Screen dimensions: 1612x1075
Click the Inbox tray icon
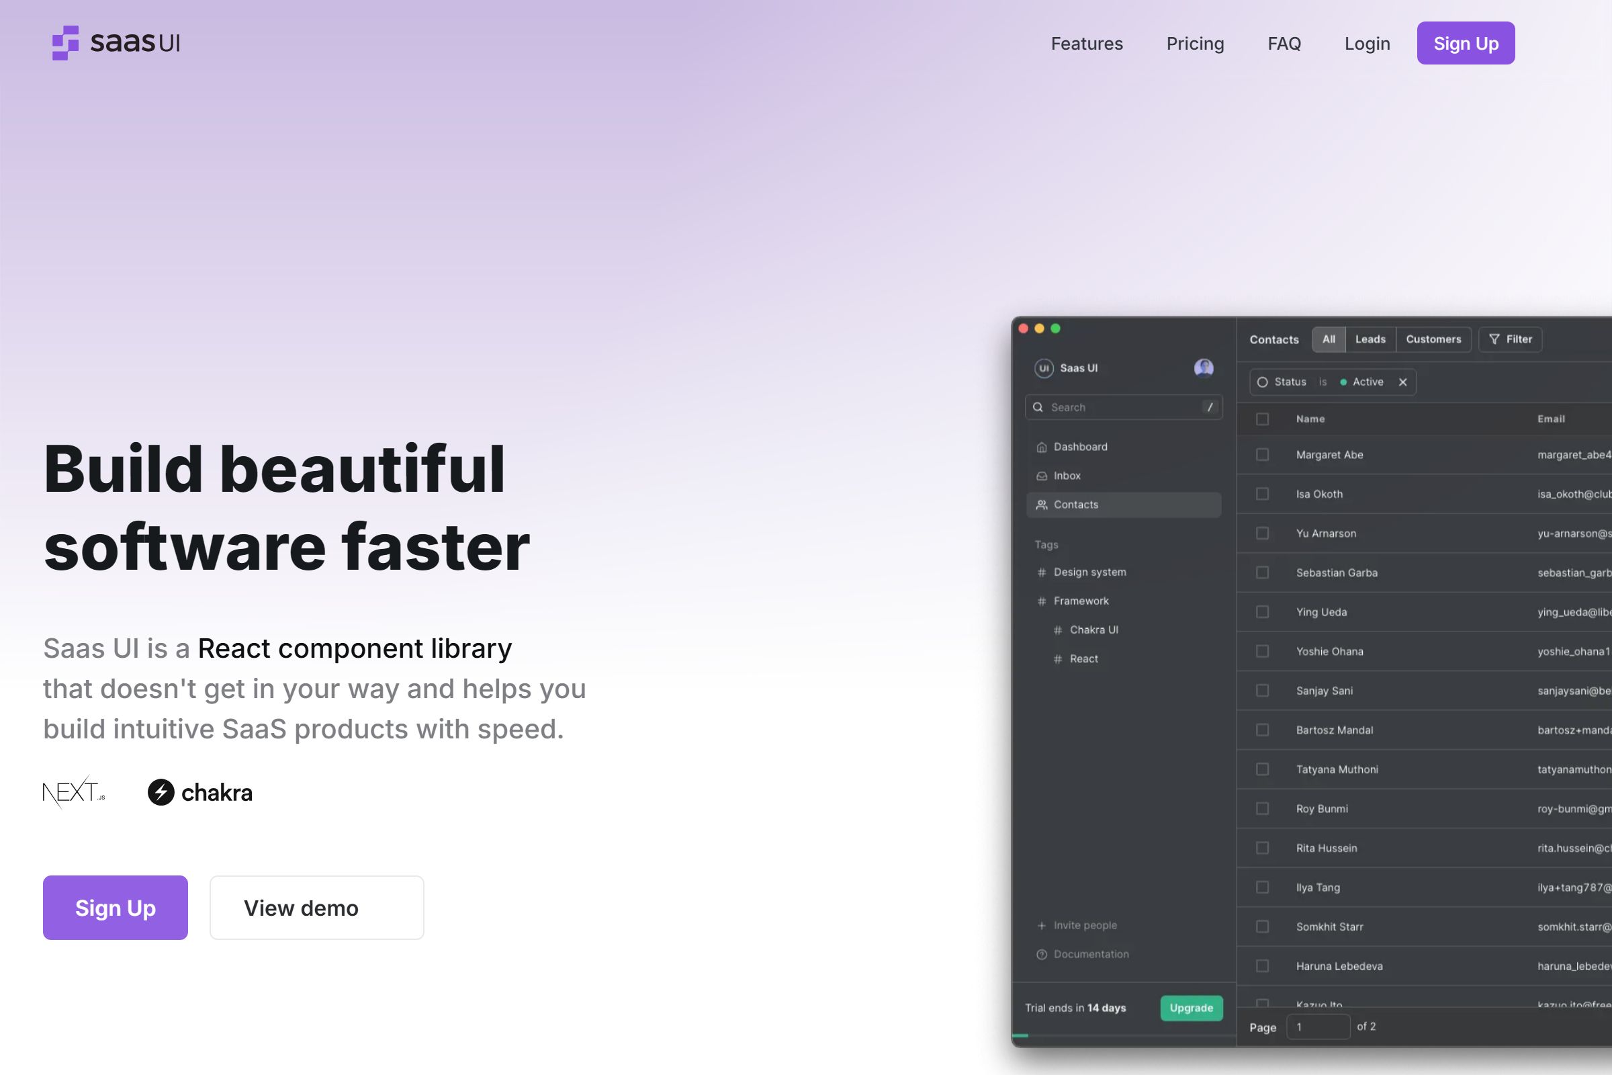tap(1042, 476)
